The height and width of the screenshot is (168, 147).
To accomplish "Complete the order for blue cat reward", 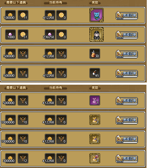I will [127, 16].
